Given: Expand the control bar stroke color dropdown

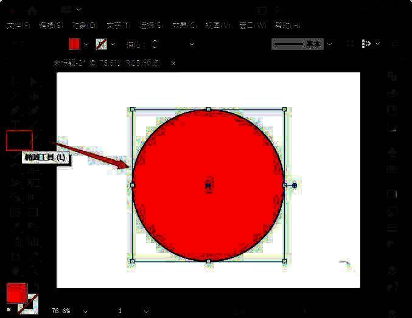Looking at the screenshot, I should click(x=113, y=44).
